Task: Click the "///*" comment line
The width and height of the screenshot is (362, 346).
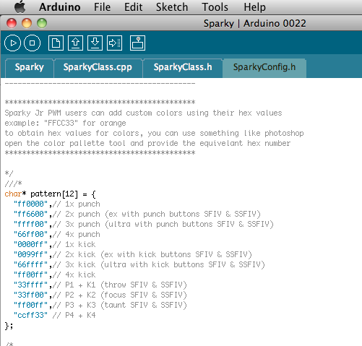Action: click(x=13, y=183)
